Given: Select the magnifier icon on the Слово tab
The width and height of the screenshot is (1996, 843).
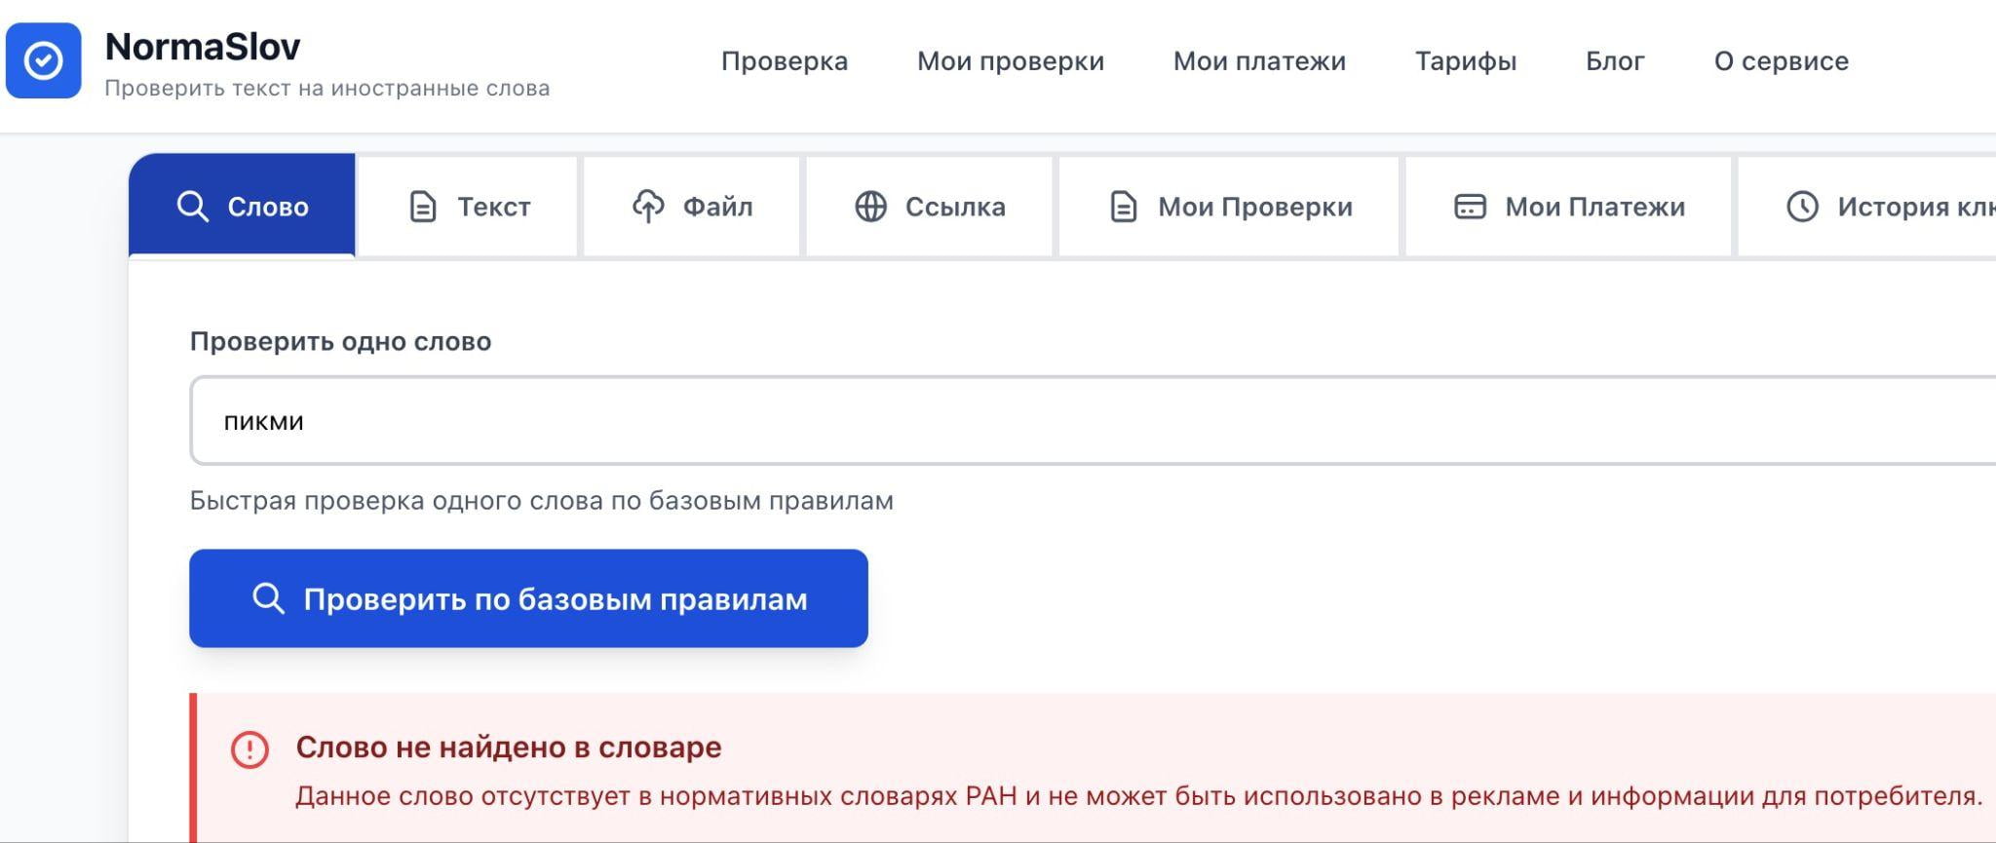Looking at the screenshot, I should coord(193,206).
